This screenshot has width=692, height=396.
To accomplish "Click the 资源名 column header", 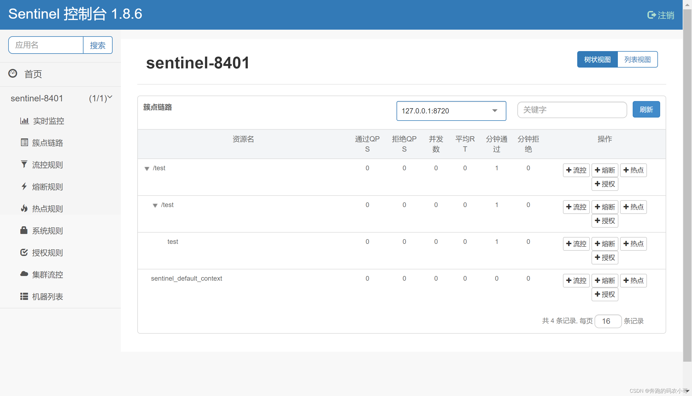I will pos(243,139).
